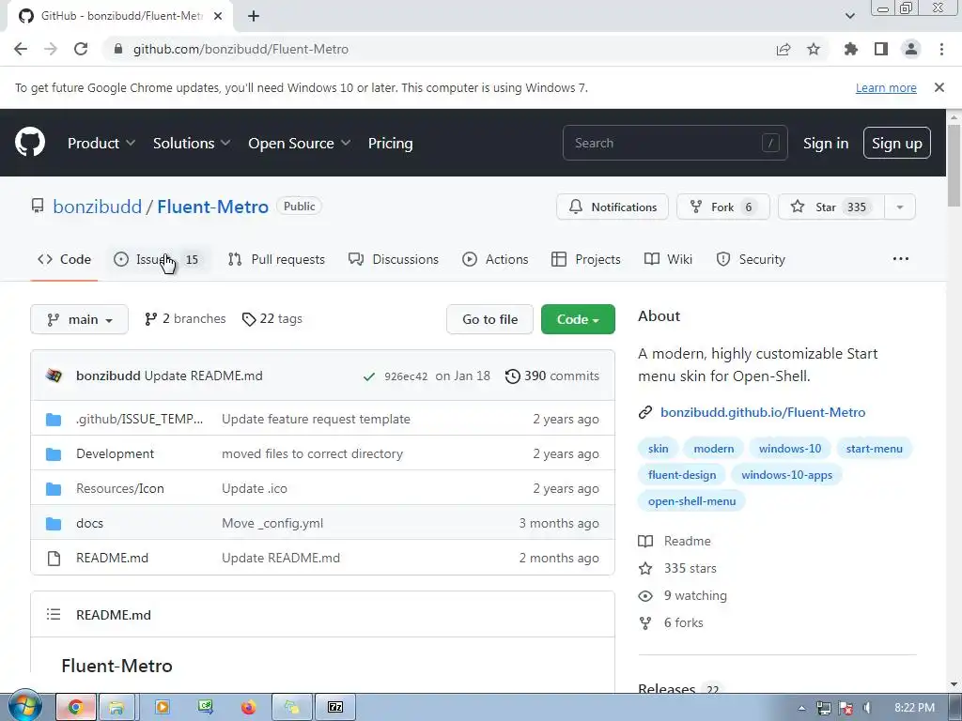Screen dimensions: 962x721
Task: Open the Chrome profile avatar
Action: coord(911,49)
